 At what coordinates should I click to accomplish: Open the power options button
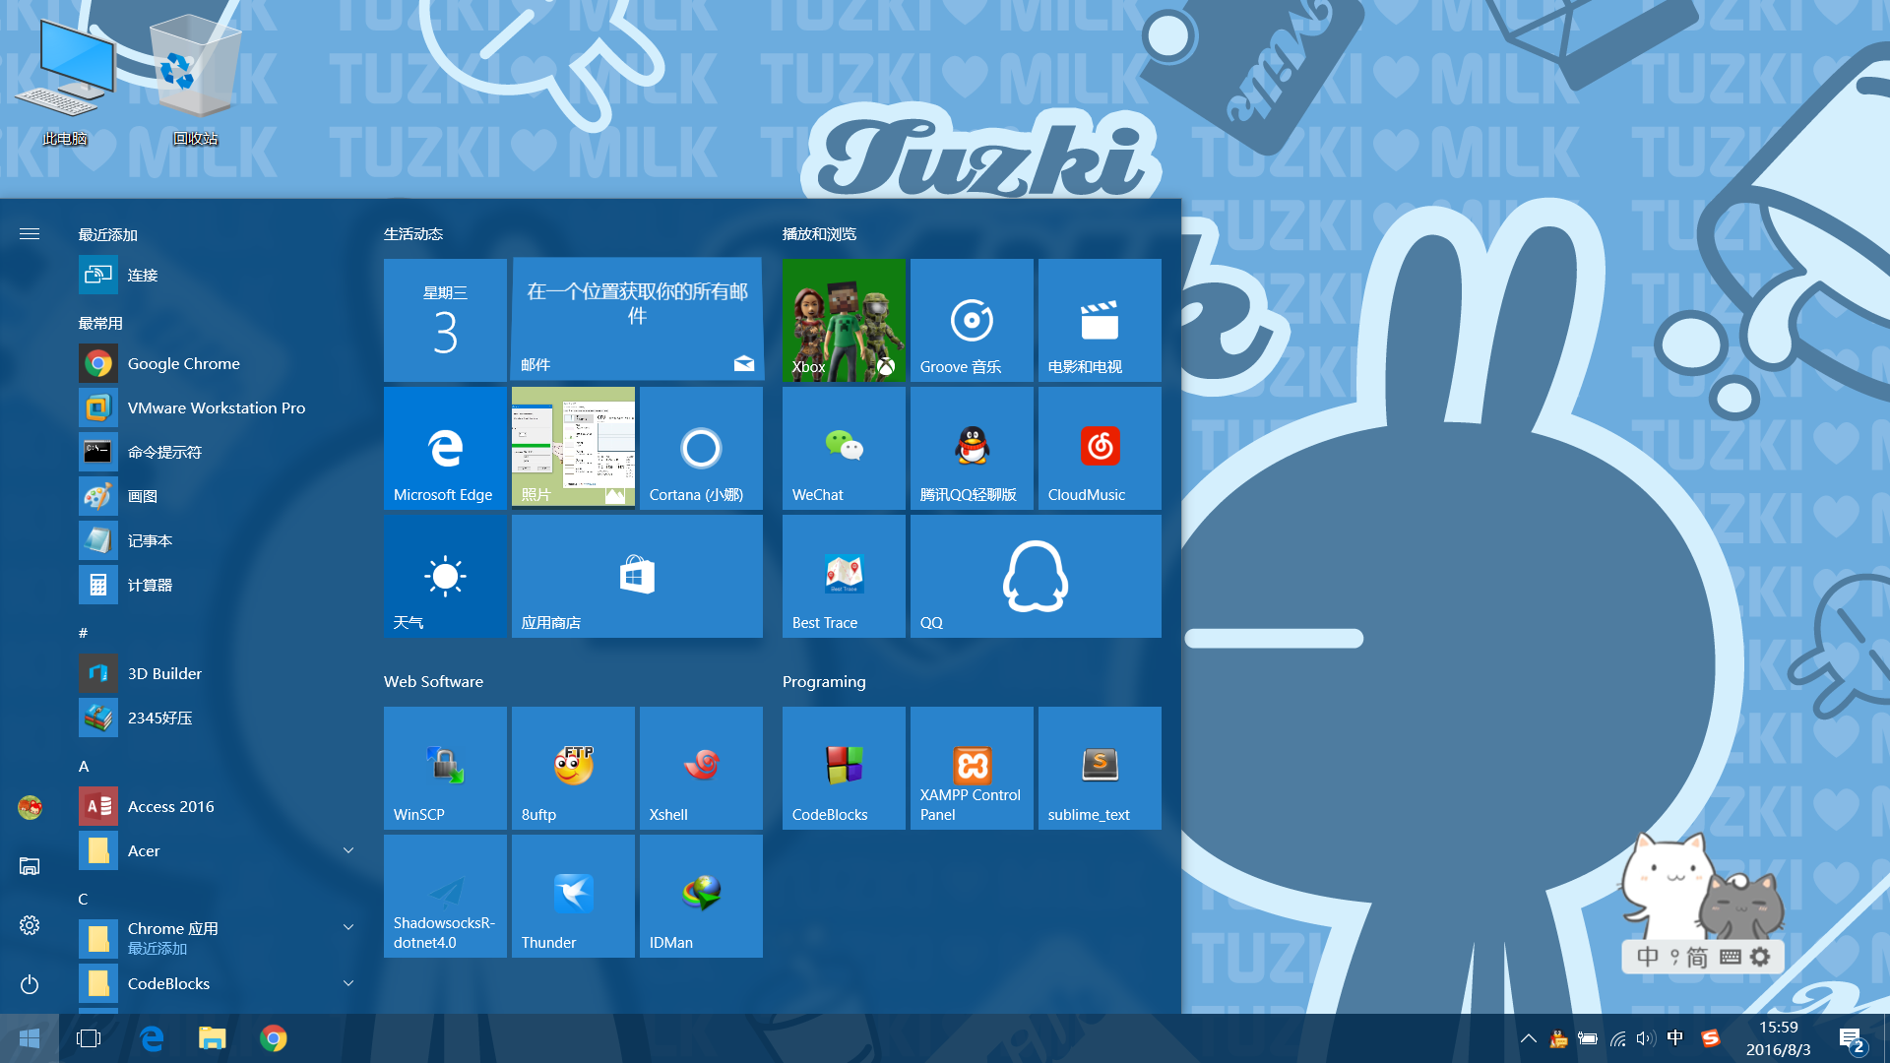30,984
